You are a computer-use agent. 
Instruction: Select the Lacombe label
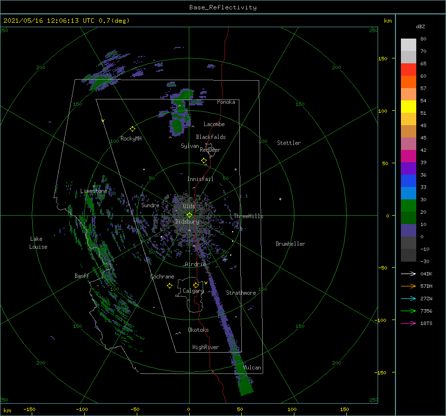pyautogui.click(x=214, y=124)
